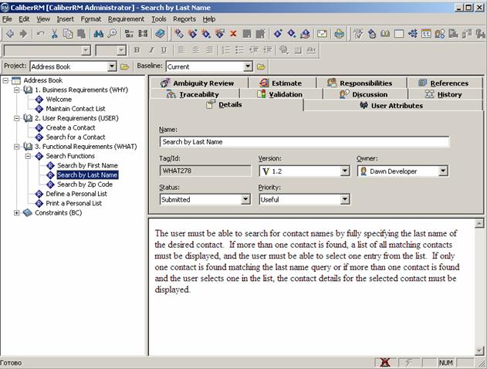The width and height of the screenshot is (487, 369).
Task: Collapse User Requirements (USER) node
Action: click(x=17, y=118)
